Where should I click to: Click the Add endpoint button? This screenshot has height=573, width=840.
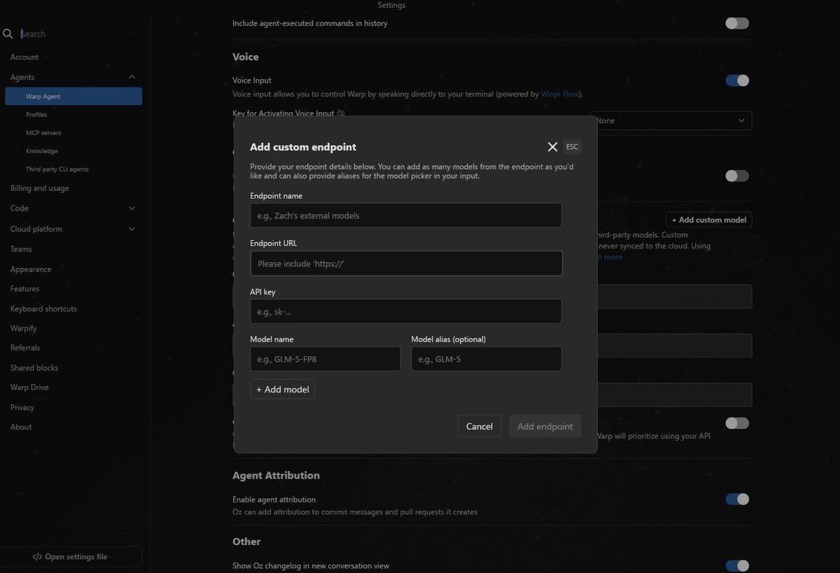(x=545, y=426)
